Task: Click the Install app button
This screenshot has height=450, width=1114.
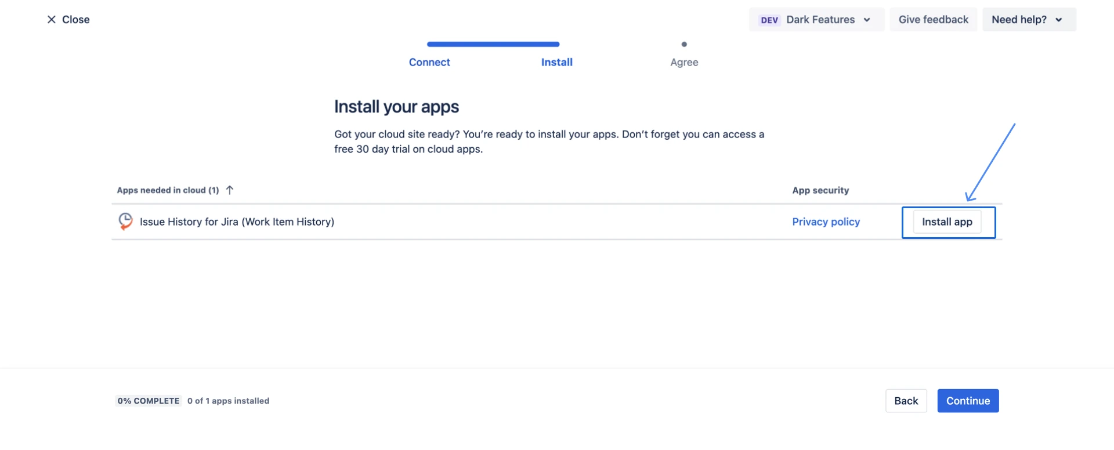Action: click(x=947, y=222)
